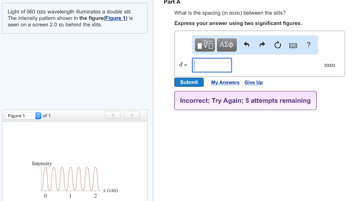Click the Give Up link
Screen dimensions: 356x201
pyautogui.click(x=253, y=82)
